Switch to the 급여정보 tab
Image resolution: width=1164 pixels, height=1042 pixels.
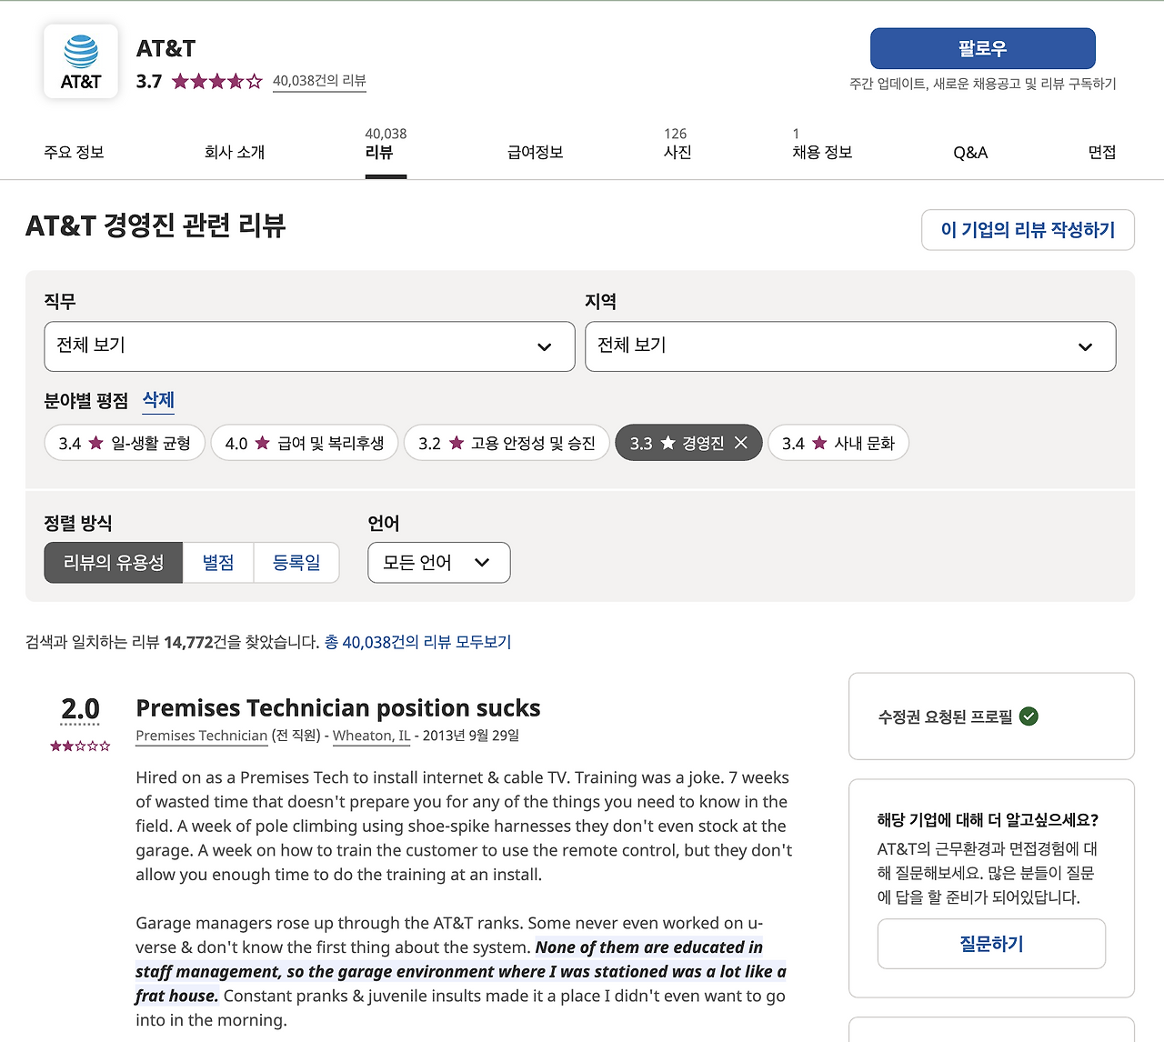(536, 152)
